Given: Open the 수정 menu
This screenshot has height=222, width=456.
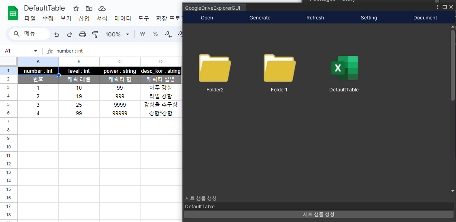Looking at the screenshot, I should coord(48,18).
